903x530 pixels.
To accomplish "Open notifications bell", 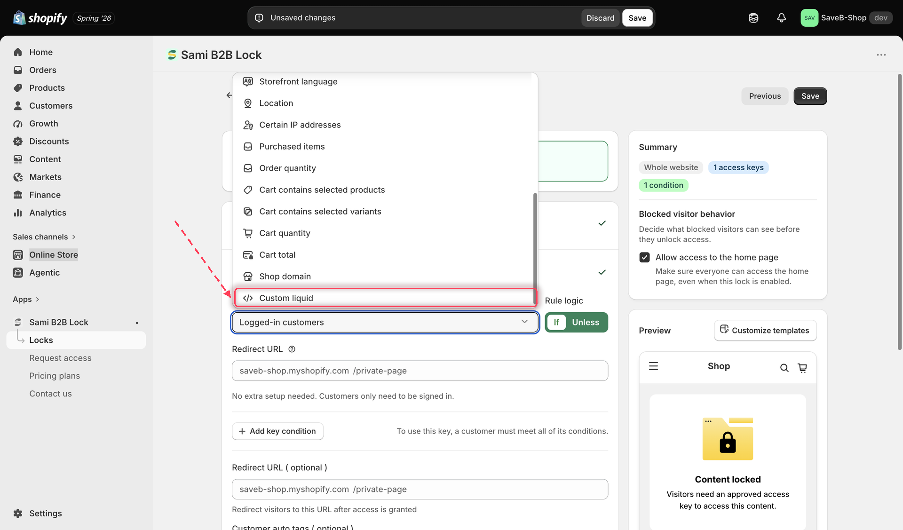I will click(x=781, y=18).
